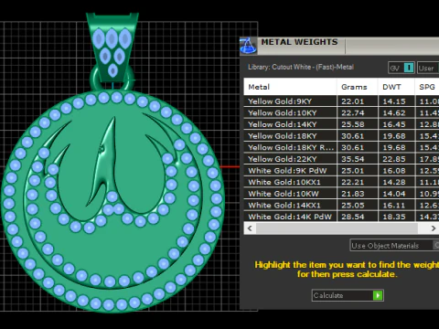Image resolution: width=439 pixels, height=329 pixels.
Task: Select the White Gold:10KX1 row
Action: coord(341,182)
